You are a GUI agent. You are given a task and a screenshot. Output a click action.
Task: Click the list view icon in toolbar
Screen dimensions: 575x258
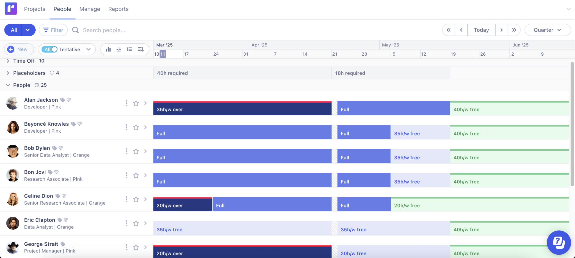[x=130, y=49]
